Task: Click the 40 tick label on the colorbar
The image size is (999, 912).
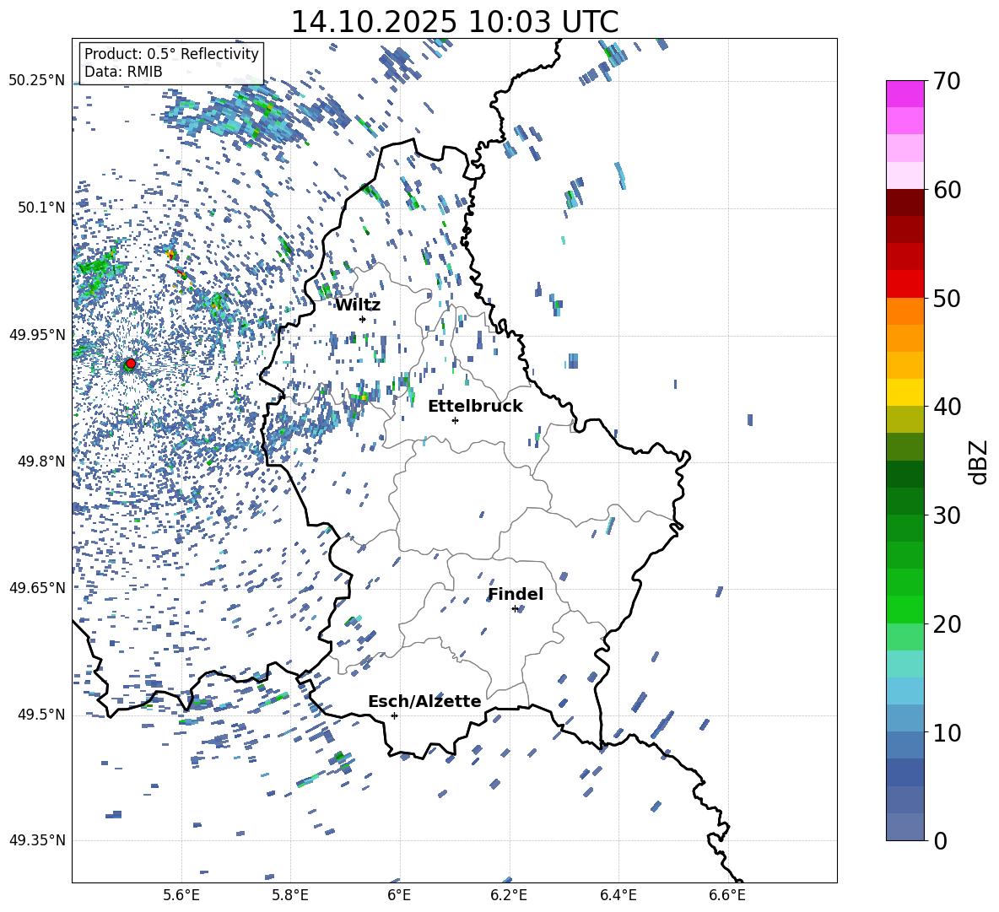Action: click(946, 407)
